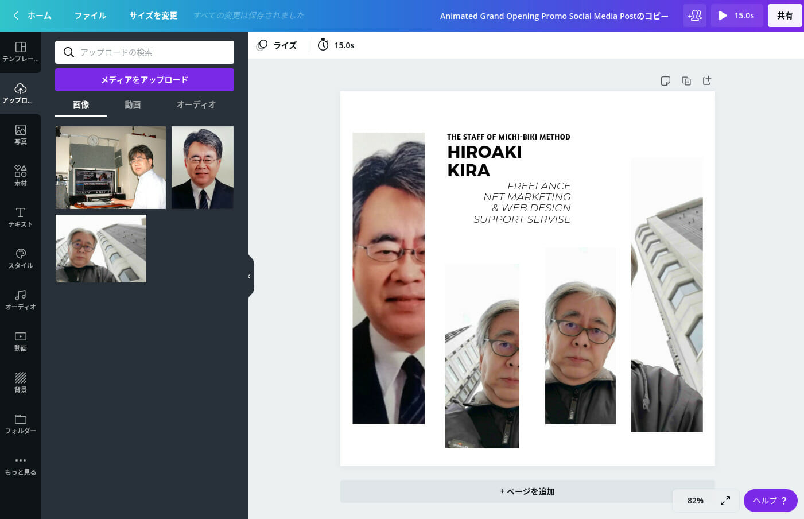Open the Styles palette panel
Viewport: 804px width, 519px height.
pyautogui.click(x=21, y=258)
